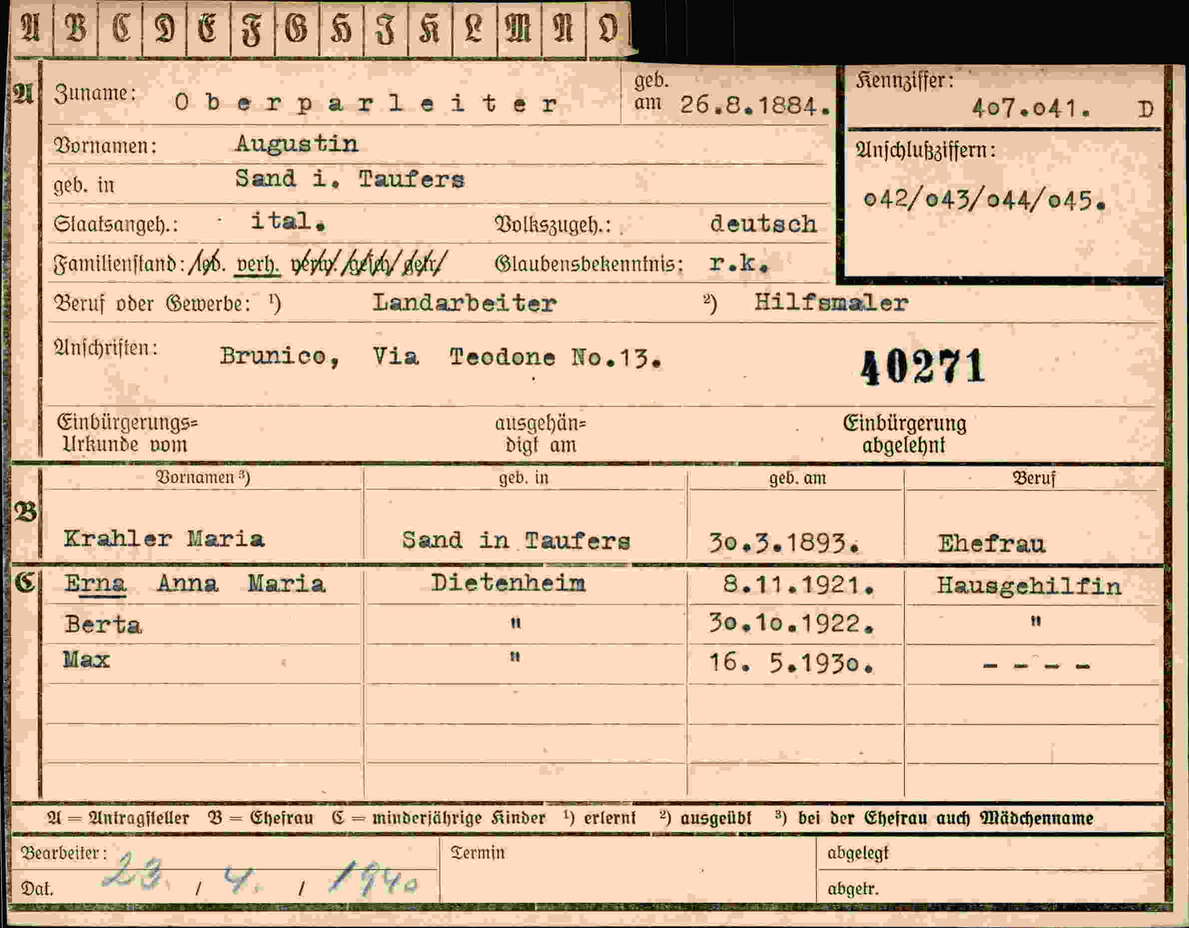Click the child's name 'Berta'
This screenshot has width=1189, height=928.
103,624
